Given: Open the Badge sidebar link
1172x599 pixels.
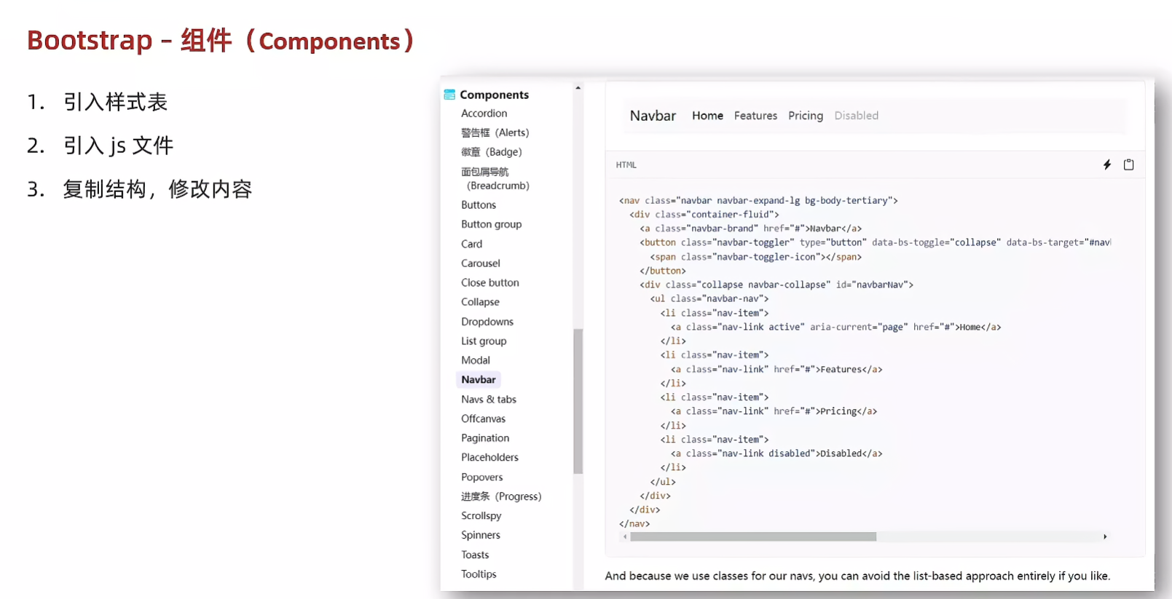Looking at the screenshot, I should (x=491, y=152).
